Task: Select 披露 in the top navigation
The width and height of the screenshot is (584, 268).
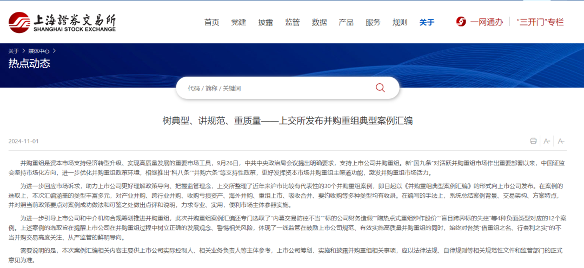Action: point(266,22)
